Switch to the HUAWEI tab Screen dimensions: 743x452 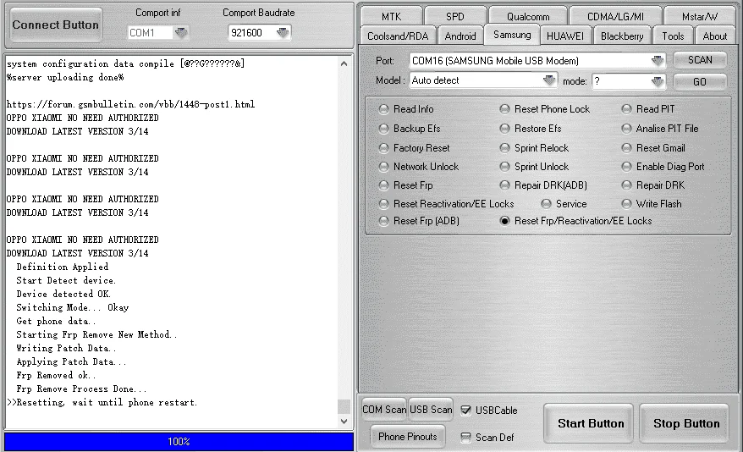pyautogui.click(x=564, y=36)
